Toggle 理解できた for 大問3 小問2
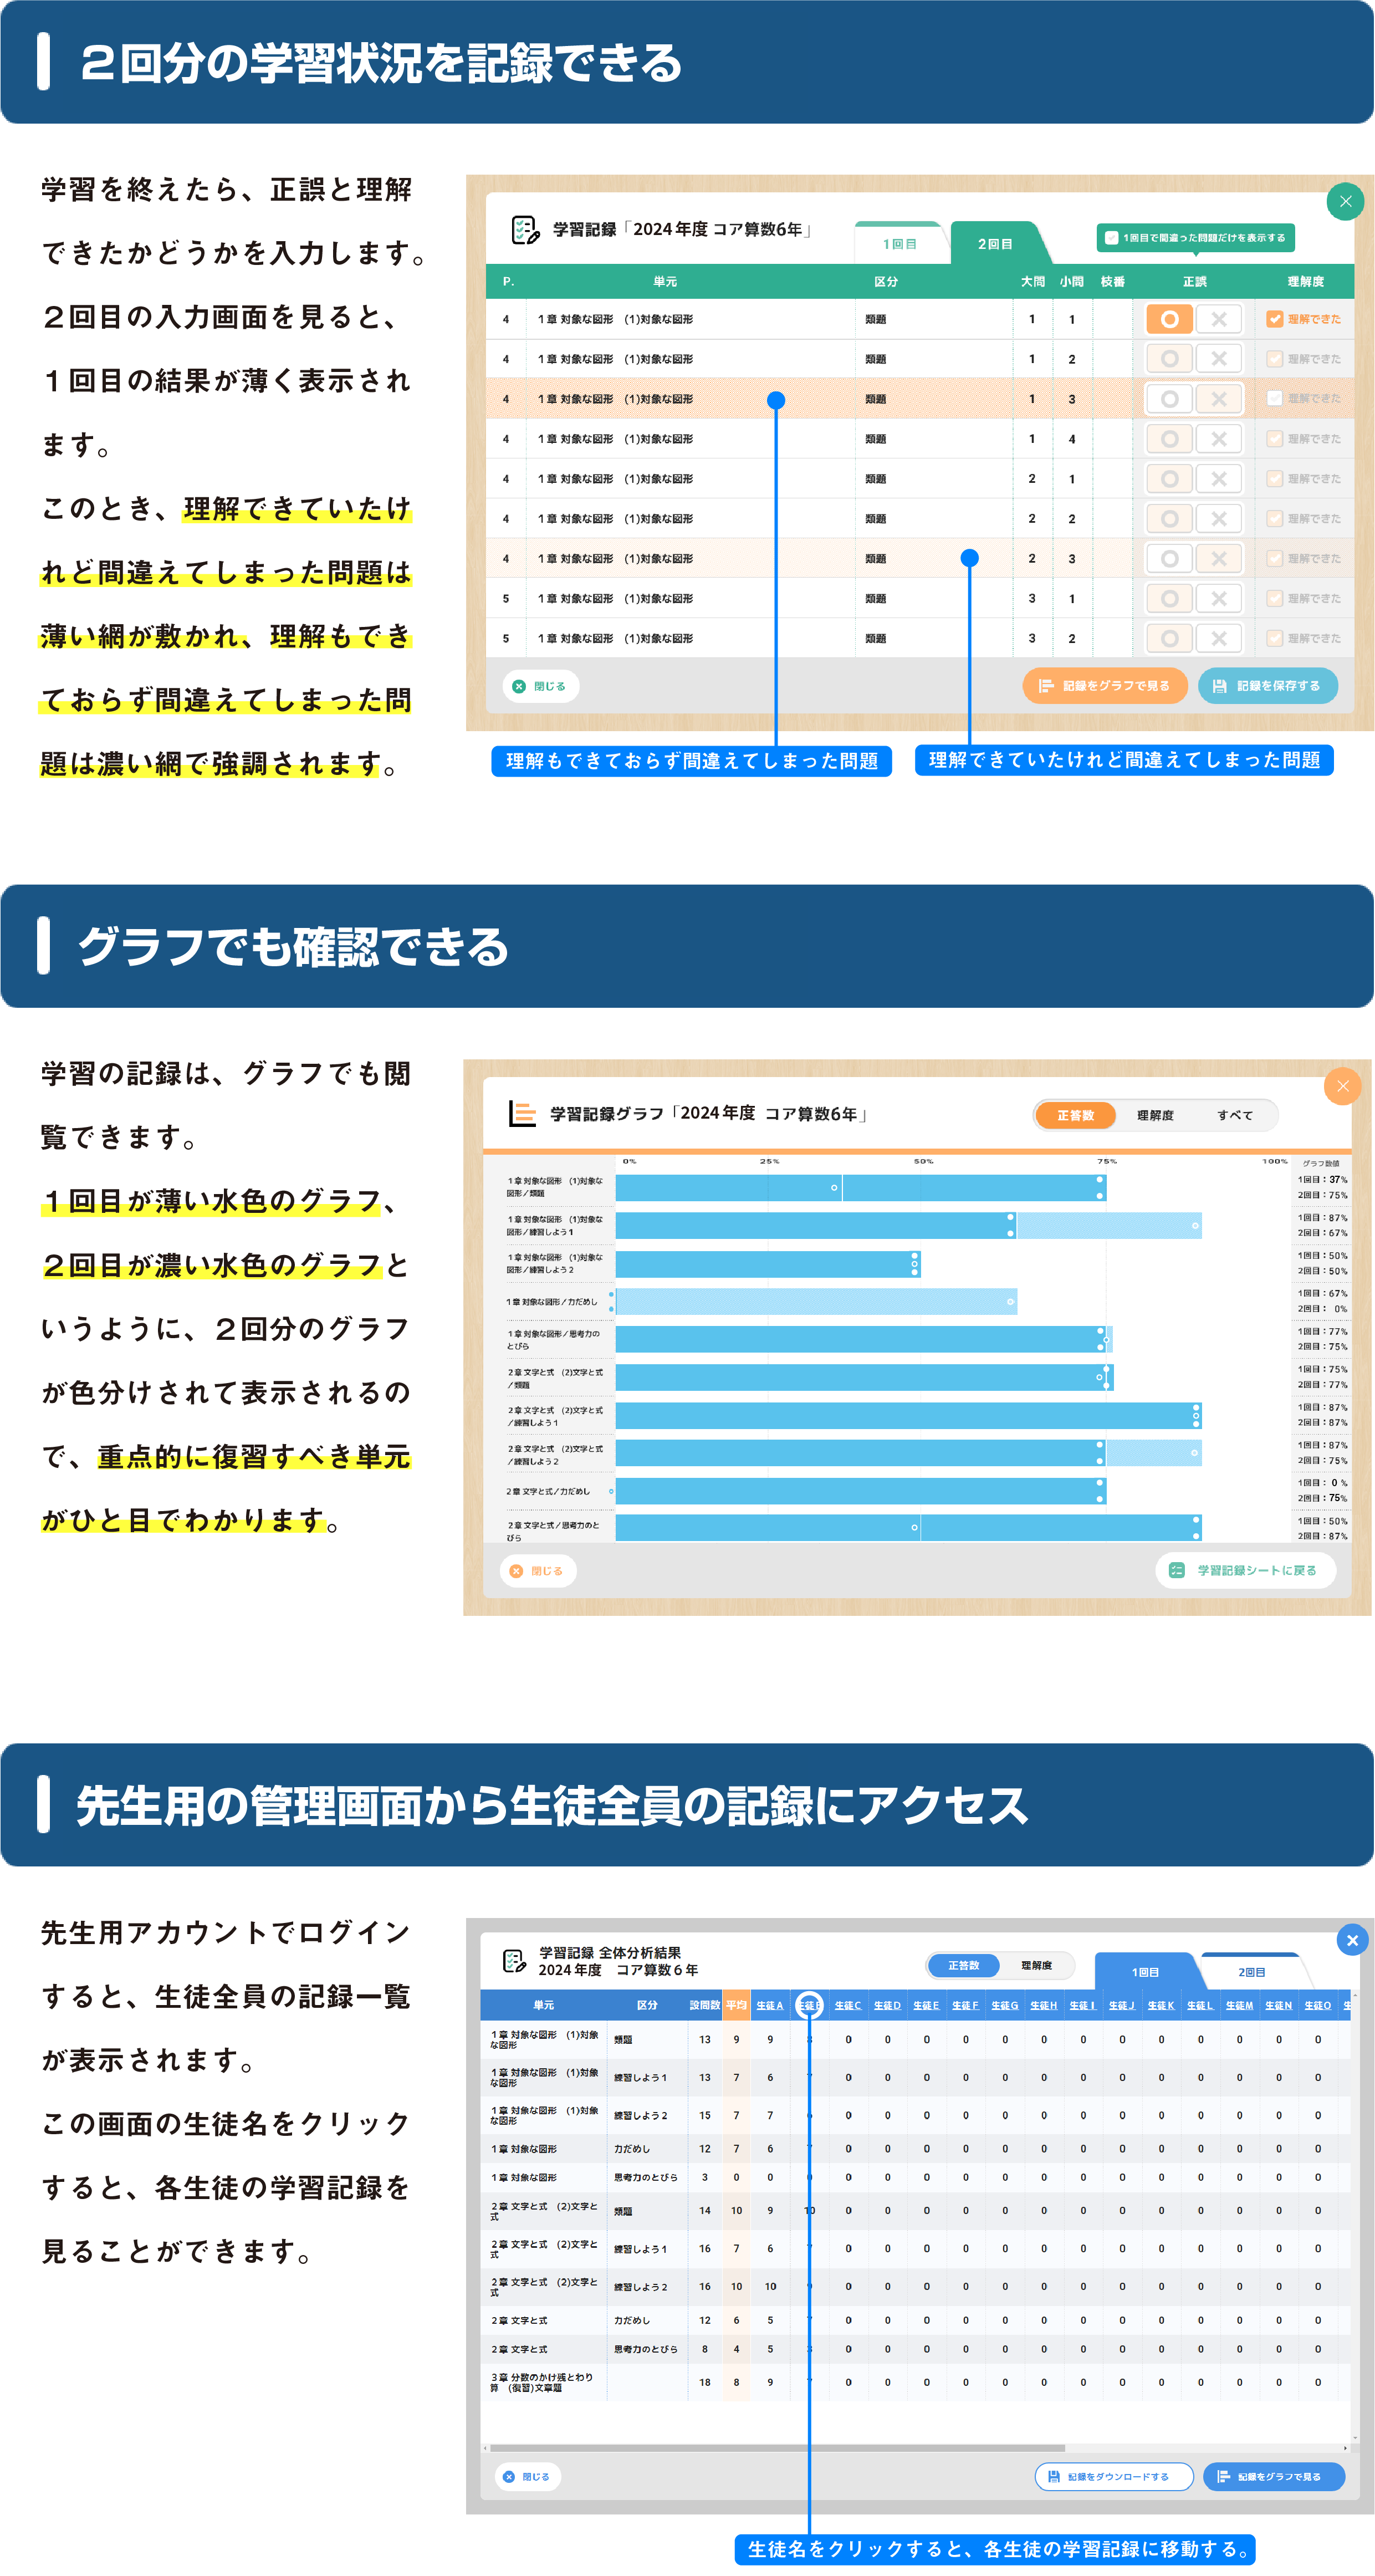The image size is (1375, 2576). pyautogui.click(x=1274, y=638)
